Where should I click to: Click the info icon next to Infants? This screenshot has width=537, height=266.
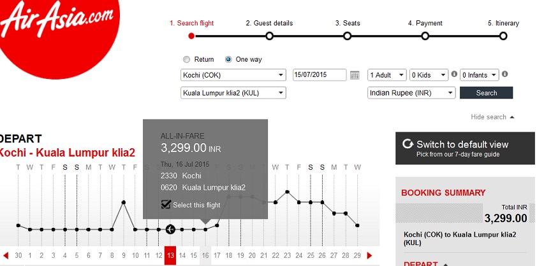coord(504,74)
